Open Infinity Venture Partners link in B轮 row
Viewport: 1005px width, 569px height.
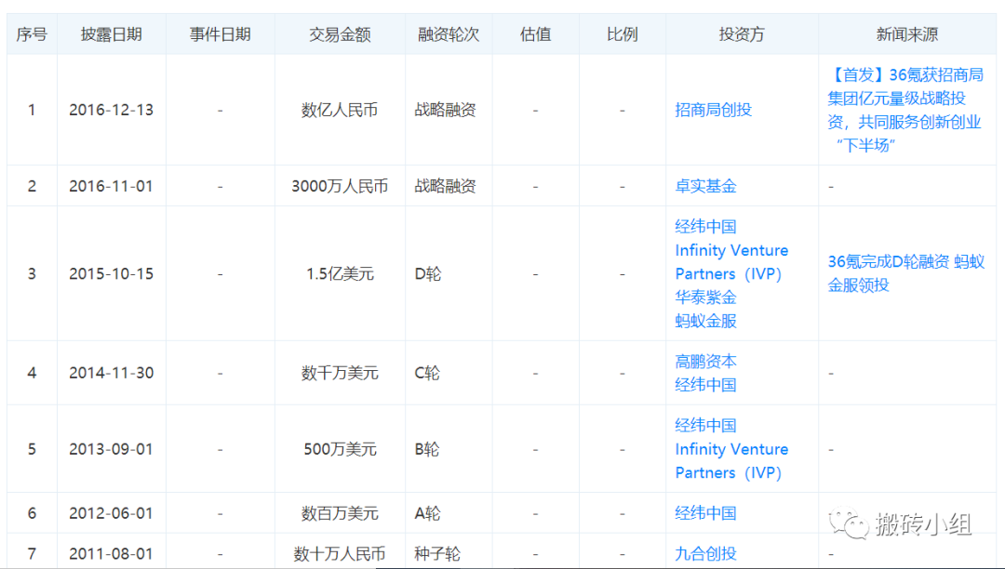(x=731, y=461)
